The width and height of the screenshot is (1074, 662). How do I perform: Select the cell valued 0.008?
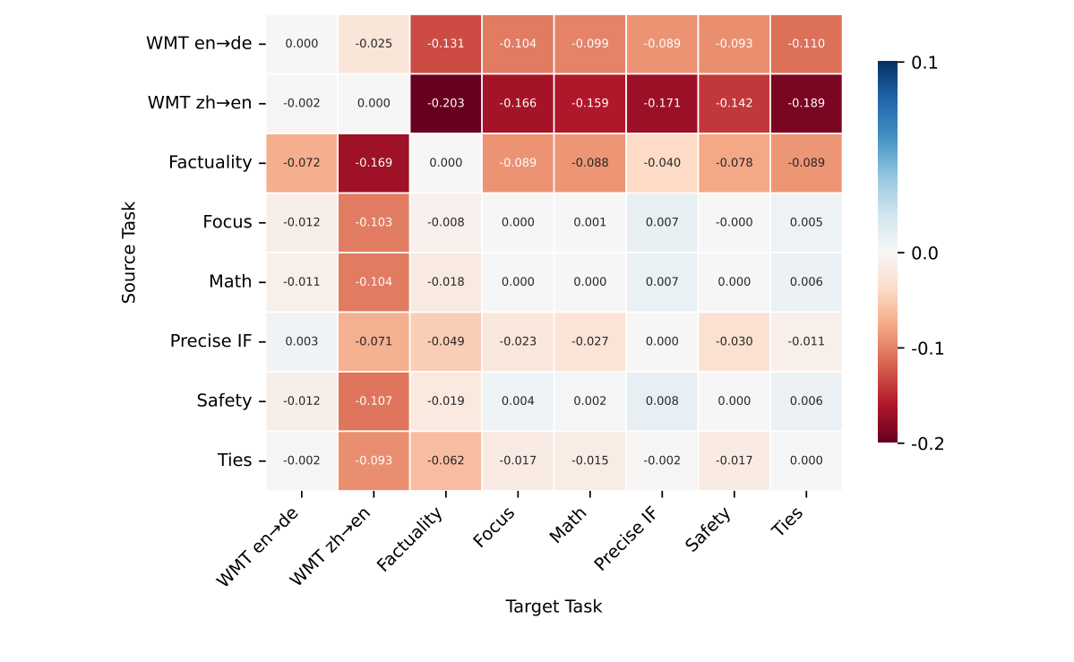[x=661, y=401]
